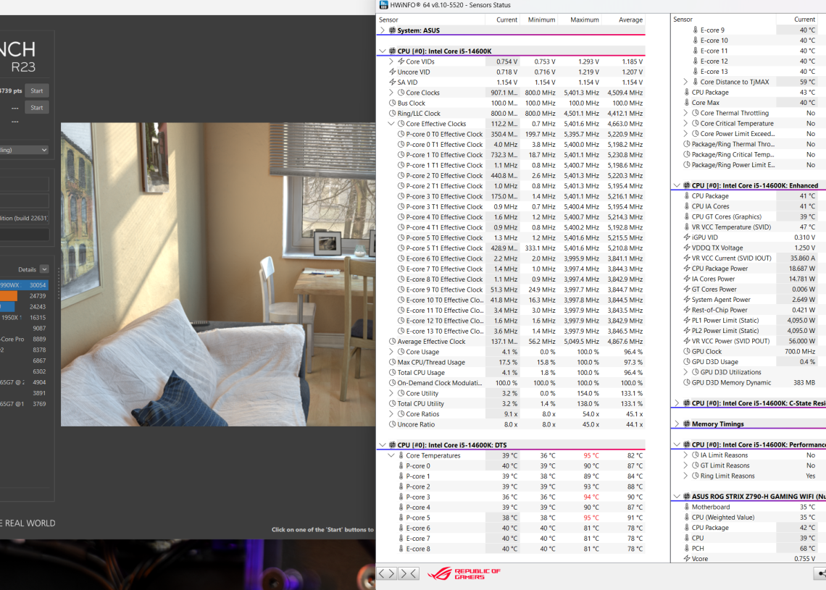Image resolution: width=826 pixels, height=590 pixels.
Task: Collapse the CPU [#0]: Intel Core i5-14600K section
Action: pyautogui.click(x=383, y=51)
